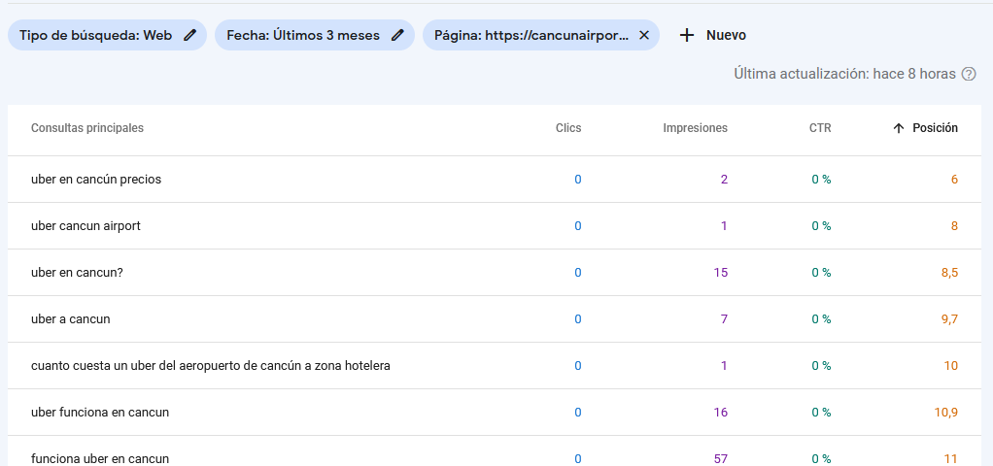Viewport: 993px width, 466px height.
Task: Select impressions value 7 for 'uber a cancun'
Action: point(724,319)
